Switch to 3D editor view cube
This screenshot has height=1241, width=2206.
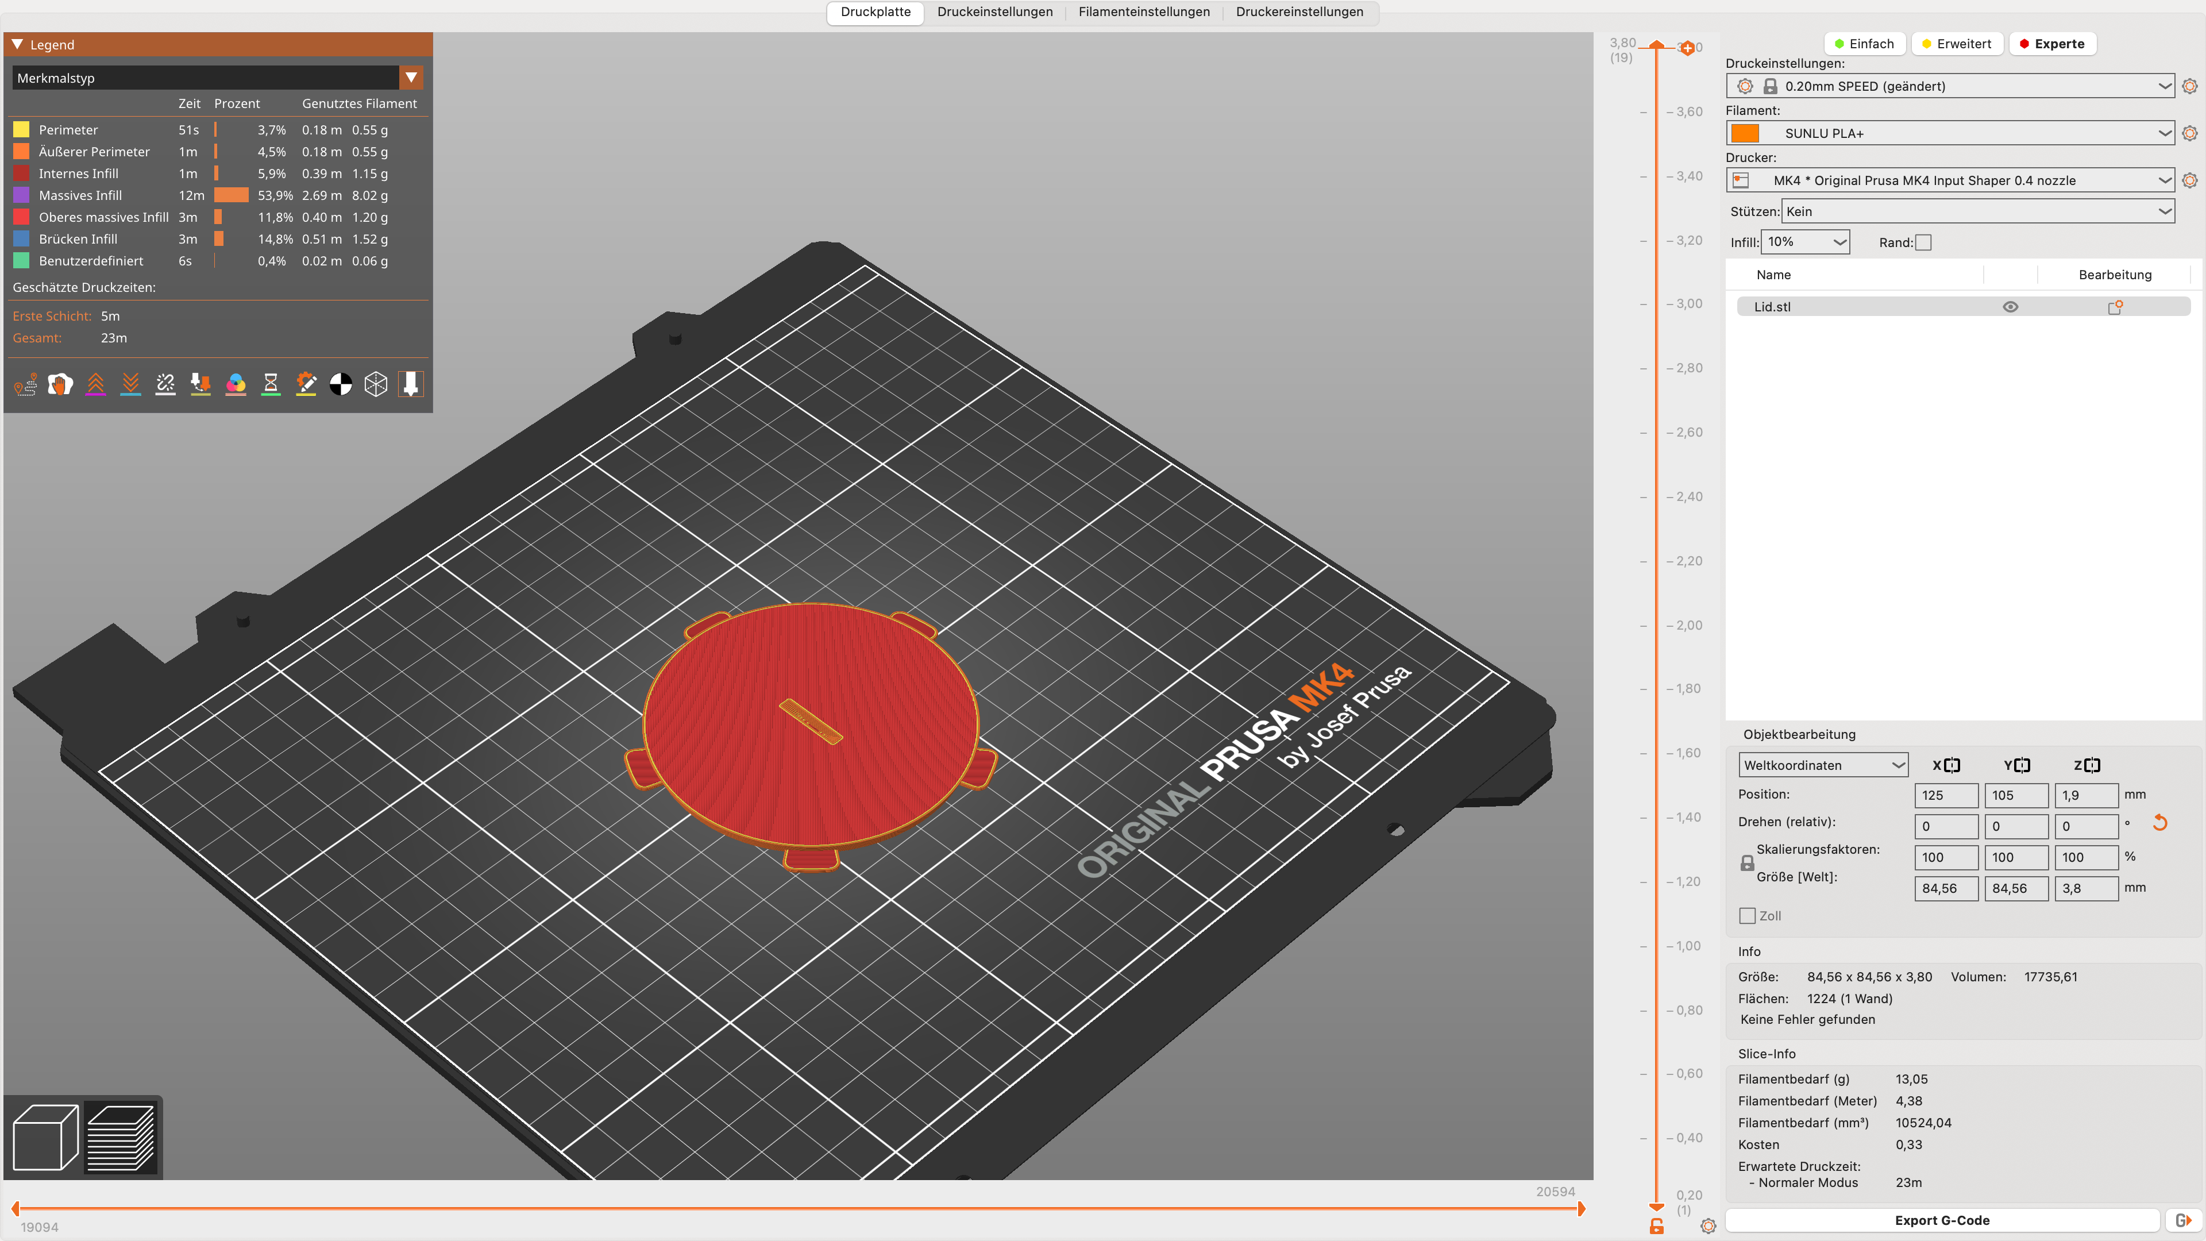[x=45, y=1138]
